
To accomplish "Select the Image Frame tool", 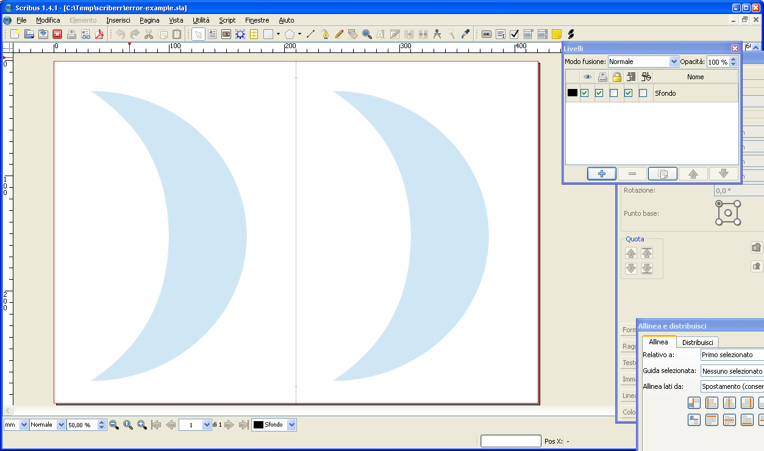I will [226, 34].
